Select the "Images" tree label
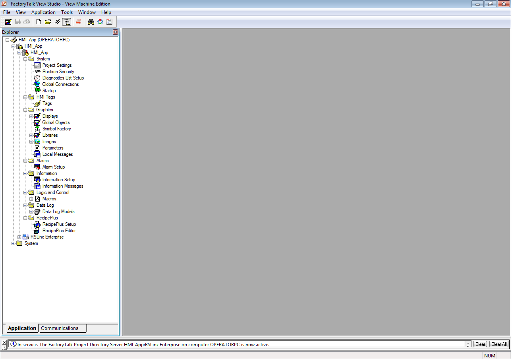 [x=49, y=142]
